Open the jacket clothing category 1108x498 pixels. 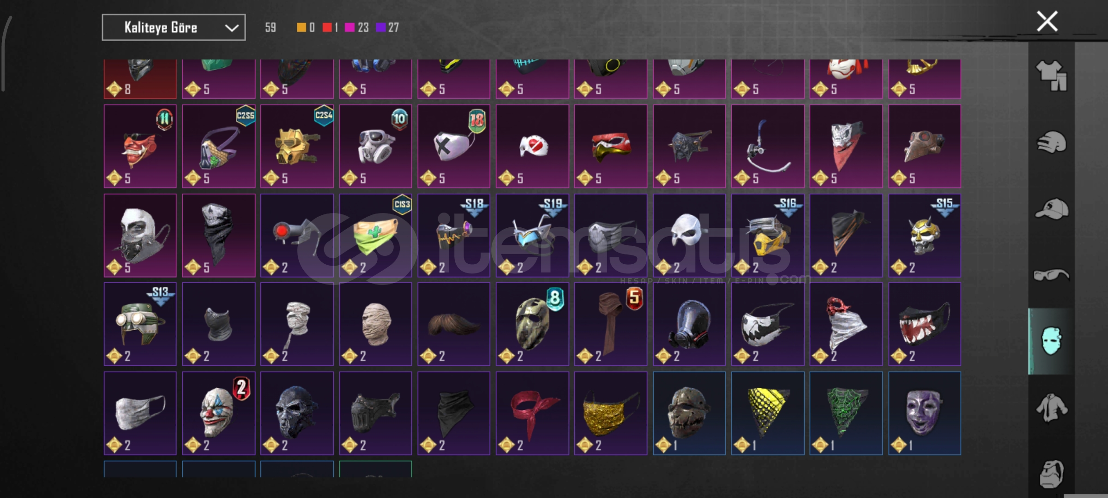(x=1051, y=407)
